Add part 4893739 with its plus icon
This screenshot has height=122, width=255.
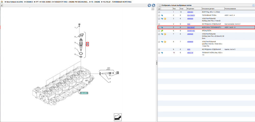point(159,53)
